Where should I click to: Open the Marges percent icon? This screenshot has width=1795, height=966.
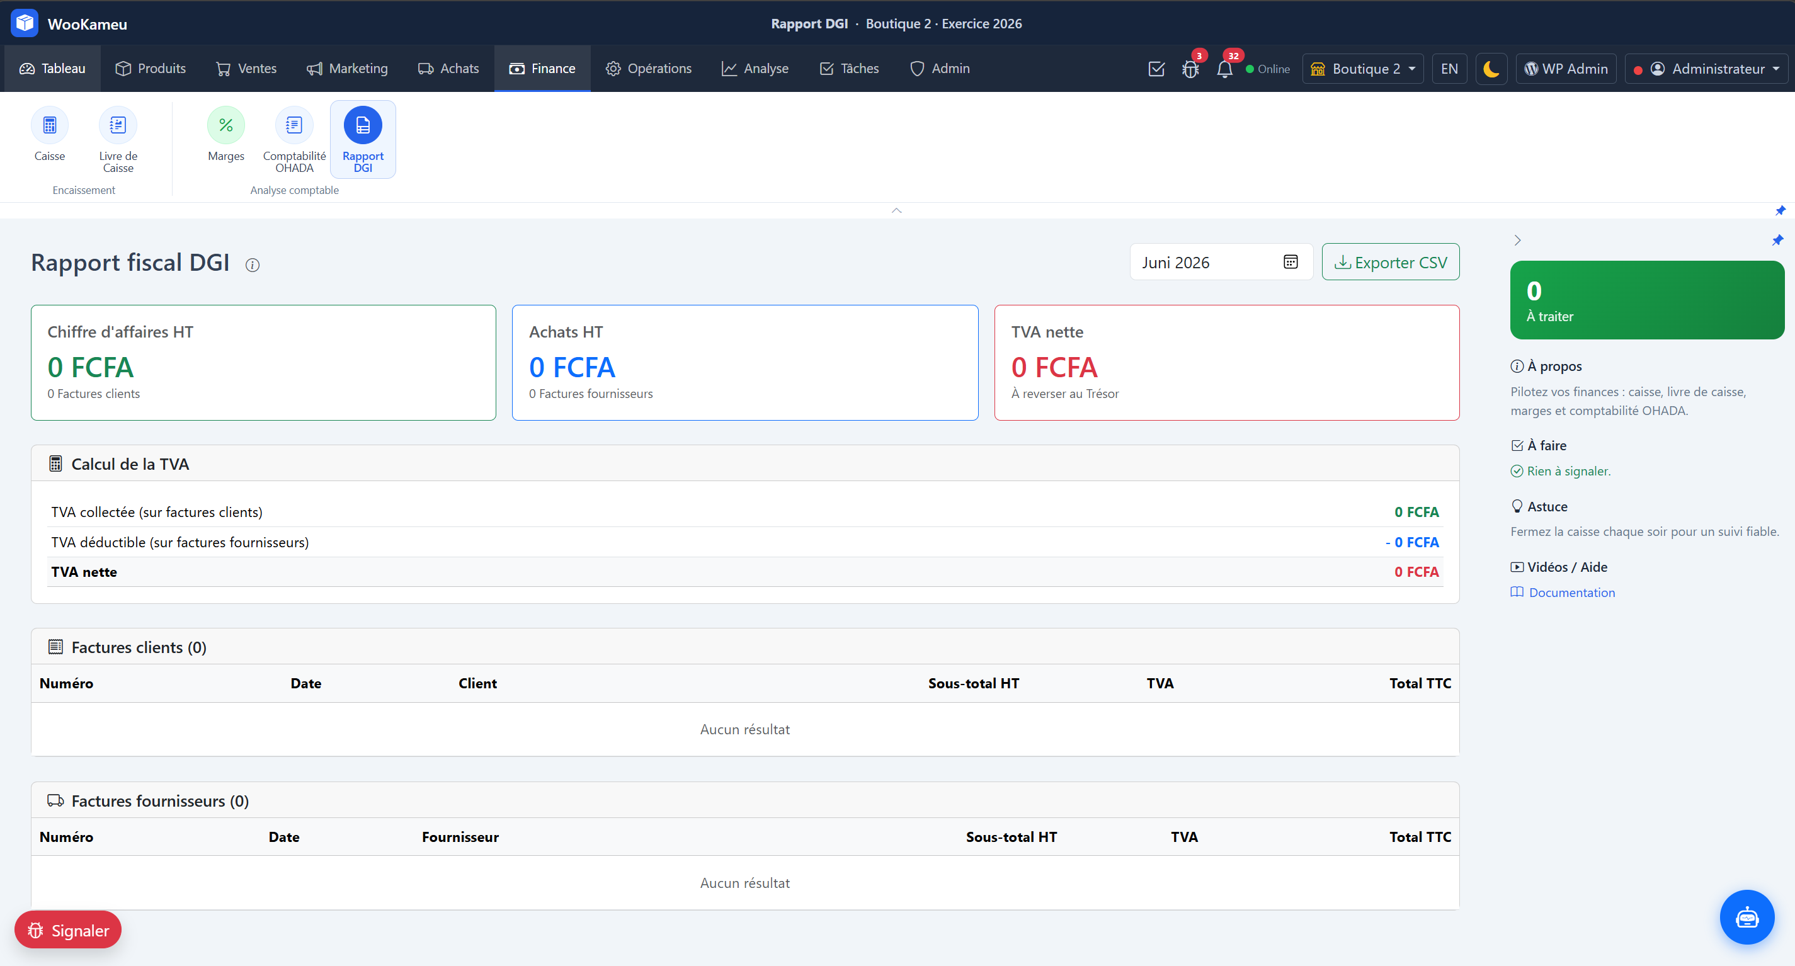coord(225,125)
